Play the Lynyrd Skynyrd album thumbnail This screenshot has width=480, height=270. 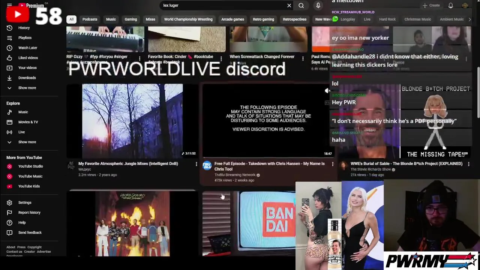click(132, 224)
